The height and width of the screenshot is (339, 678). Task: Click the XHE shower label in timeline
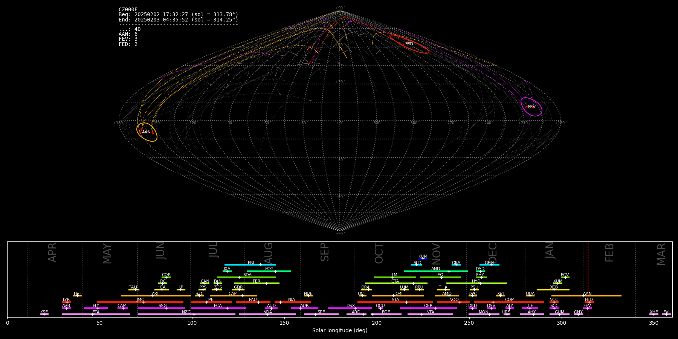point(654,312)
